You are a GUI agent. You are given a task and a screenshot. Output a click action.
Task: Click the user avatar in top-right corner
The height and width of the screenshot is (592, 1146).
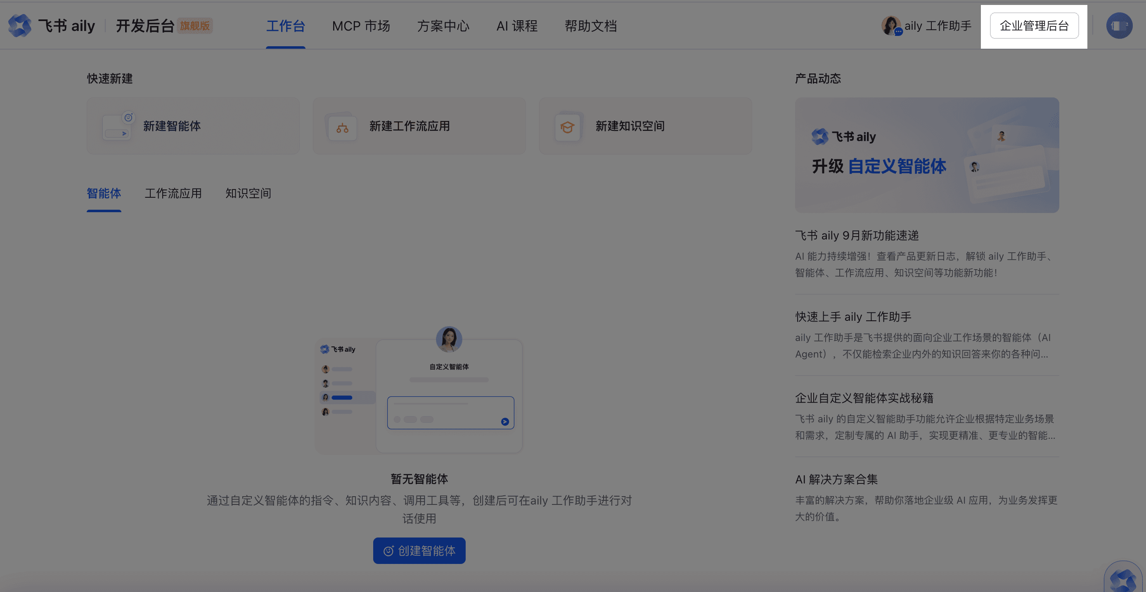pyautogui.click(x=1119, y=26)
